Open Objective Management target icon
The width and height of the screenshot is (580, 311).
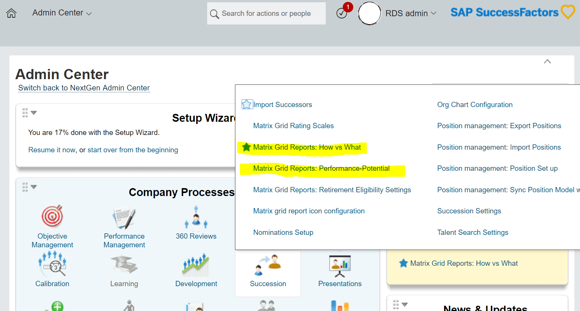(52, 216)
